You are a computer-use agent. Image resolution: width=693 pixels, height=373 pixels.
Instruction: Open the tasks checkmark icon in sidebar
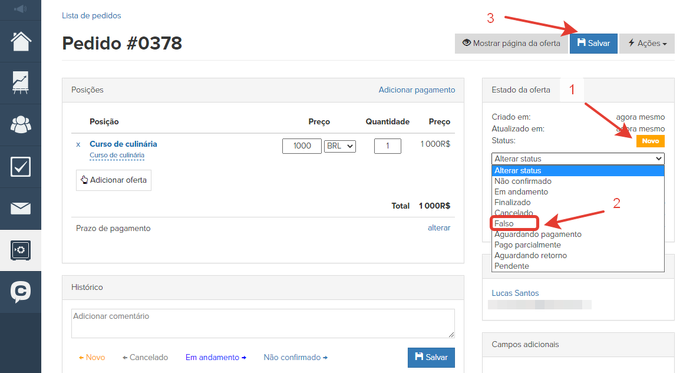(21, 167)
